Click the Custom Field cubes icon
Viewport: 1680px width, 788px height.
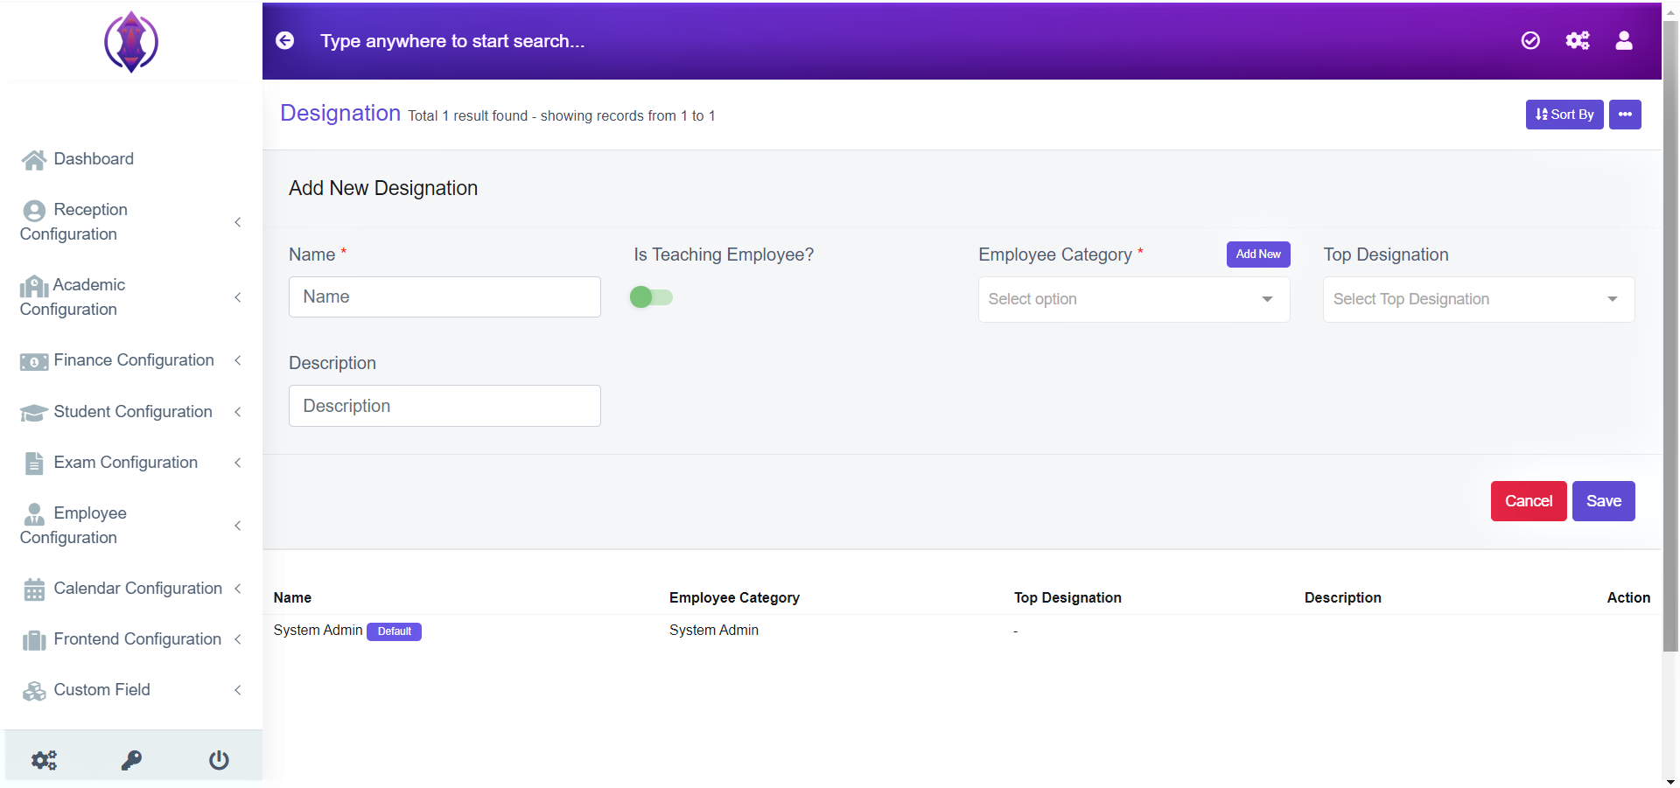click(34, 691)
